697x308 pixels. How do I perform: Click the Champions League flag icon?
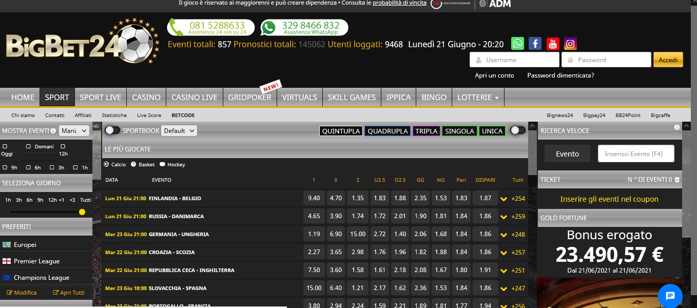[7, 278]
